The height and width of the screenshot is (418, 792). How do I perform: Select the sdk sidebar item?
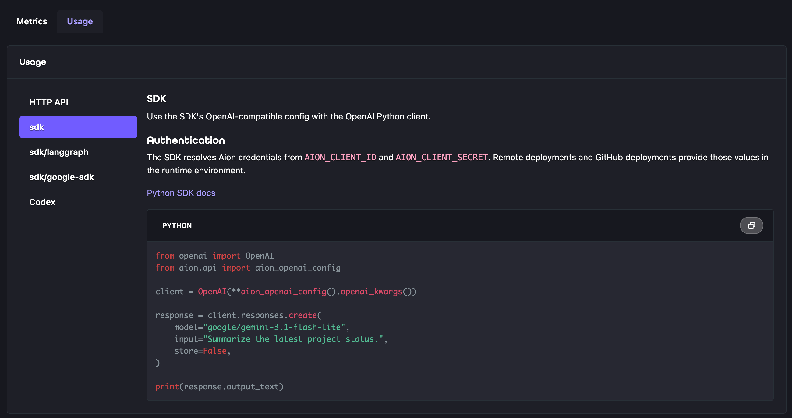tap(78, 127)
